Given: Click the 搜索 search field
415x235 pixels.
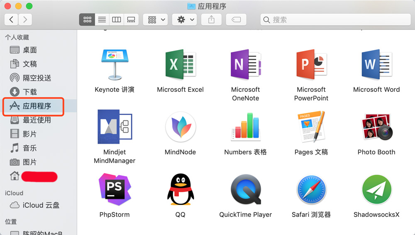Looking at the screenshot, I should coord(336,20).
